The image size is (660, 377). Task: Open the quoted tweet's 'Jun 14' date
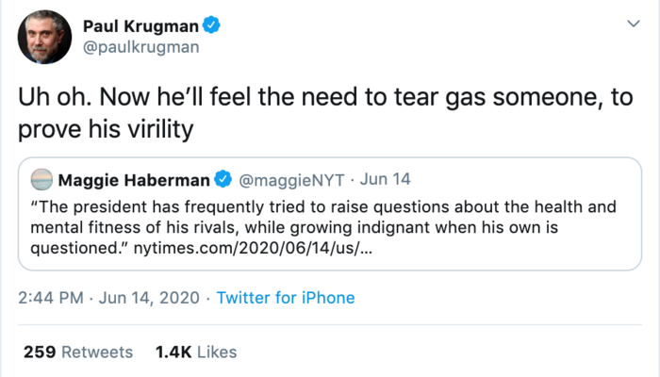tap(387, 179)
